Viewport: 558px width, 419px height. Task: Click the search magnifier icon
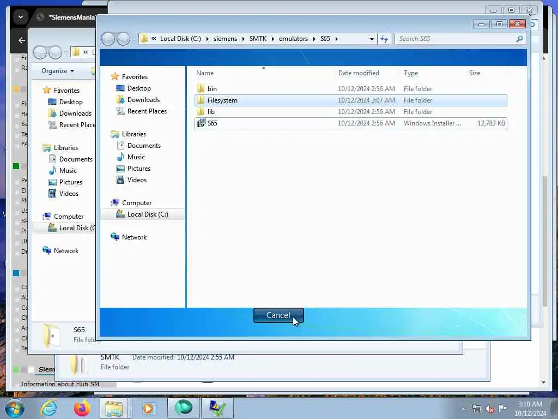pos(519,39)
